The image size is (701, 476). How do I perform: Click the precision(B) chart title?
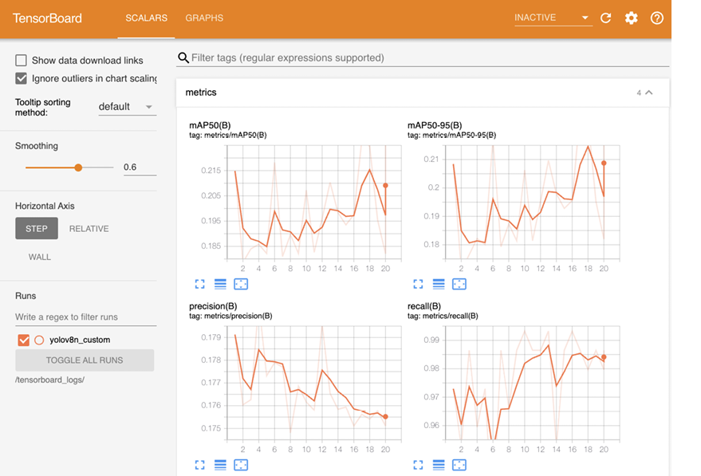click(213, 306)
